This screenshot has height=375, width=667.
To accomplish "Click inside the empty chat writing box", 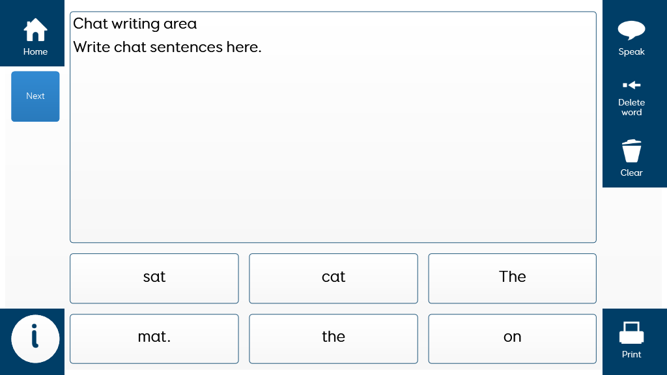I will point(333,150).
